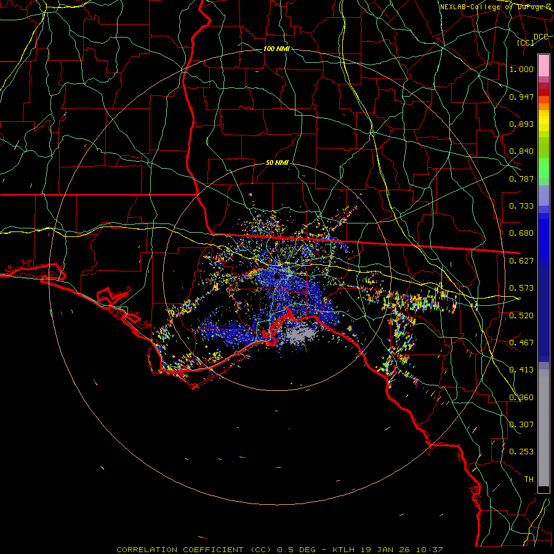Select the 0.787 scale value
554x554 pixels.
click(x=521, y=179)
